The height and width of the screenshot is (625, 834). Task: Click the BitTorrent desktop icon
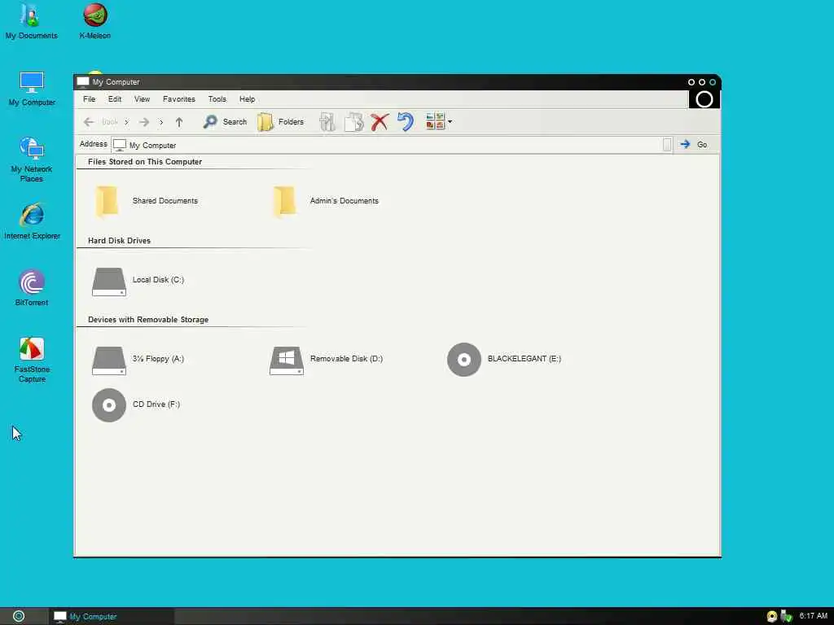click(32, 288)
